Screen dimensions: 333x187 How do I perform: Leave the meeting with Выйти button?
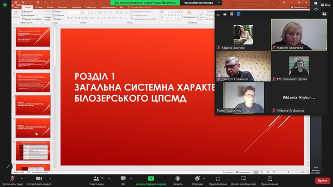pos(323,181)
